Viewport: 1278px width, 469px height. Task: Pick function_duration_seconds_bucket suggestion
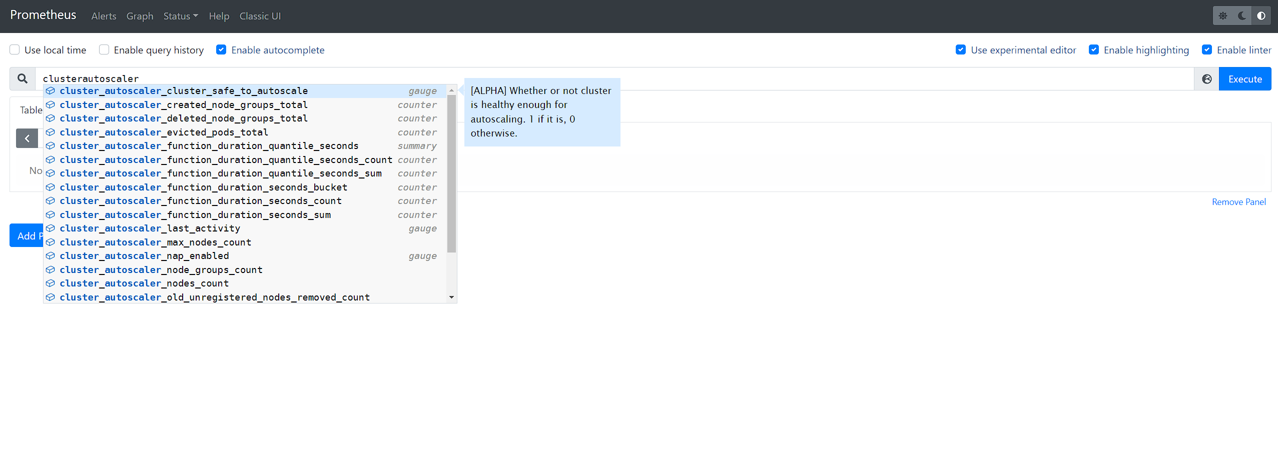[x=244, y=187]
